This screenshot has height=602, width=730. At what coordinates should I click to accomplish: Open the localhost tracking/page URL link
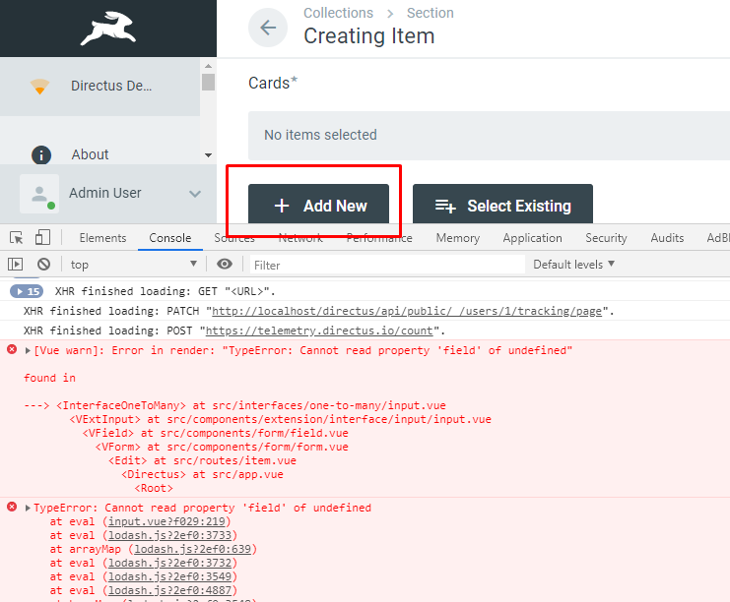407,311
